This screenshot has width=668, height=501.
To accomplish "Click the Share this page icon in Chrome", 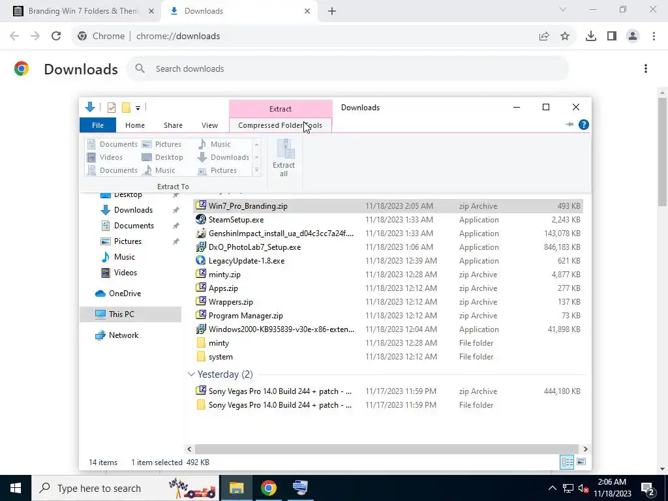I will point(544,37).
